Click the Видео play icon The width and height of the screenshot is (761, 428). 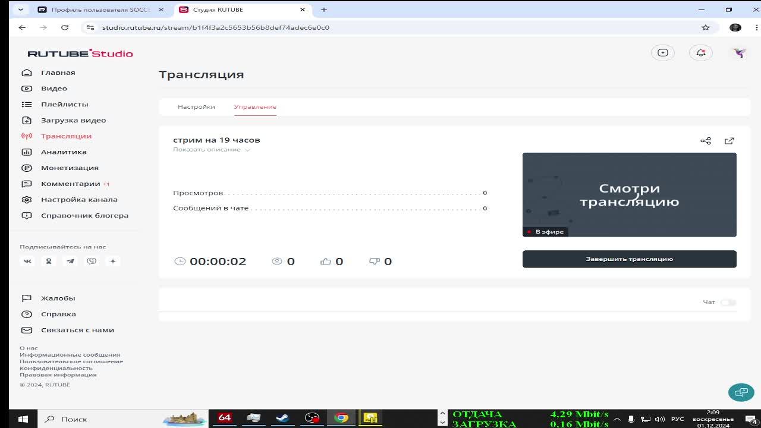pos(27,89)
